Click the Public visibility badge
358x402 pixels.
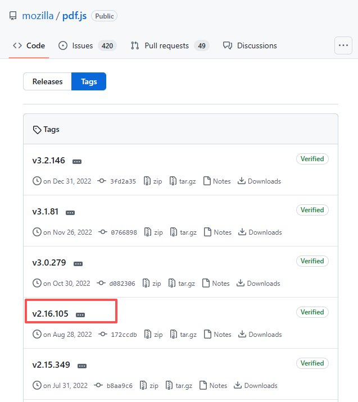click(104, 16)
